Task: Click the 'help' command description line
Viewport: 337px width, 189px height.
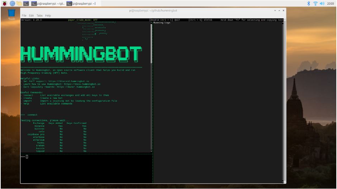Action: 46,103
